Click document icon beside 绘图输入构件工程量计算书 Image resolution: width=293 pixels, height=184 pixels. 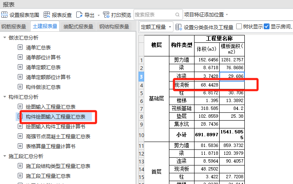point(20,126)
